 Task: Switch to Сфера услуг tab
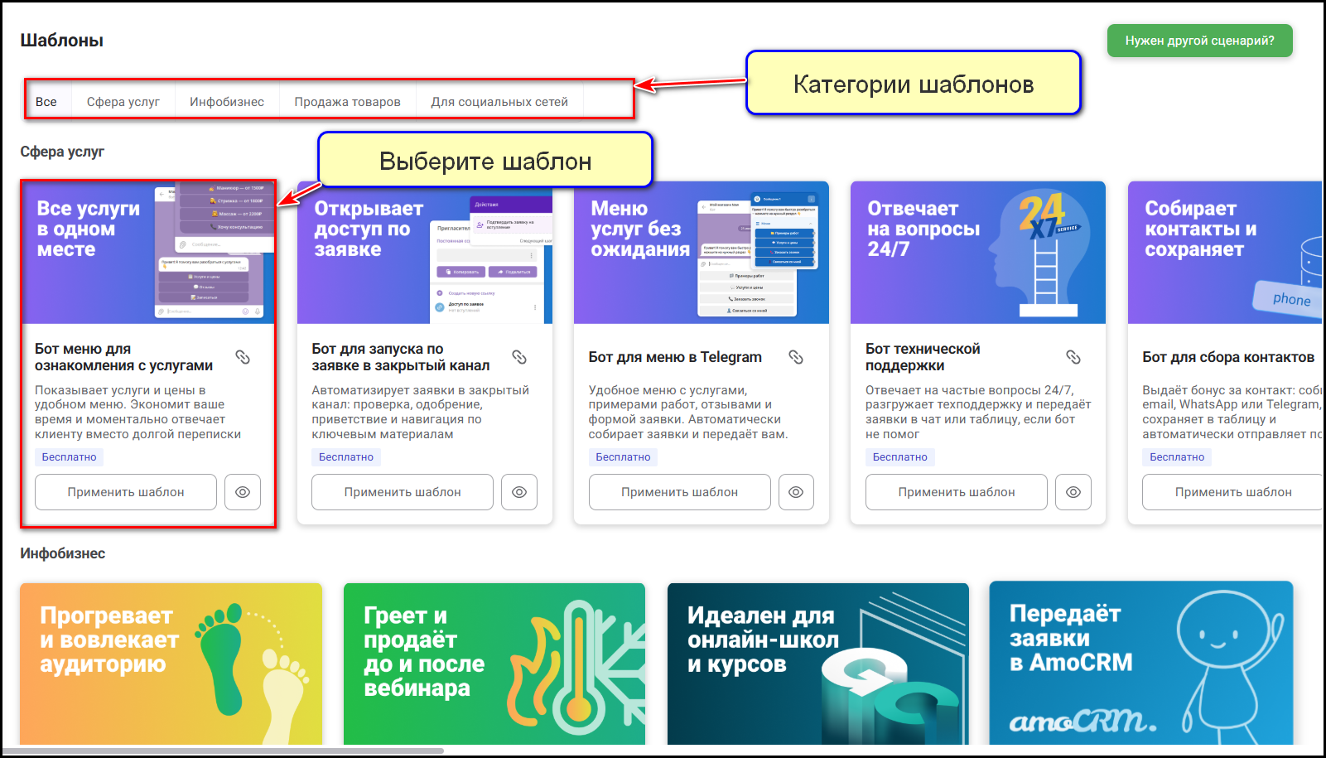point(123,102)
